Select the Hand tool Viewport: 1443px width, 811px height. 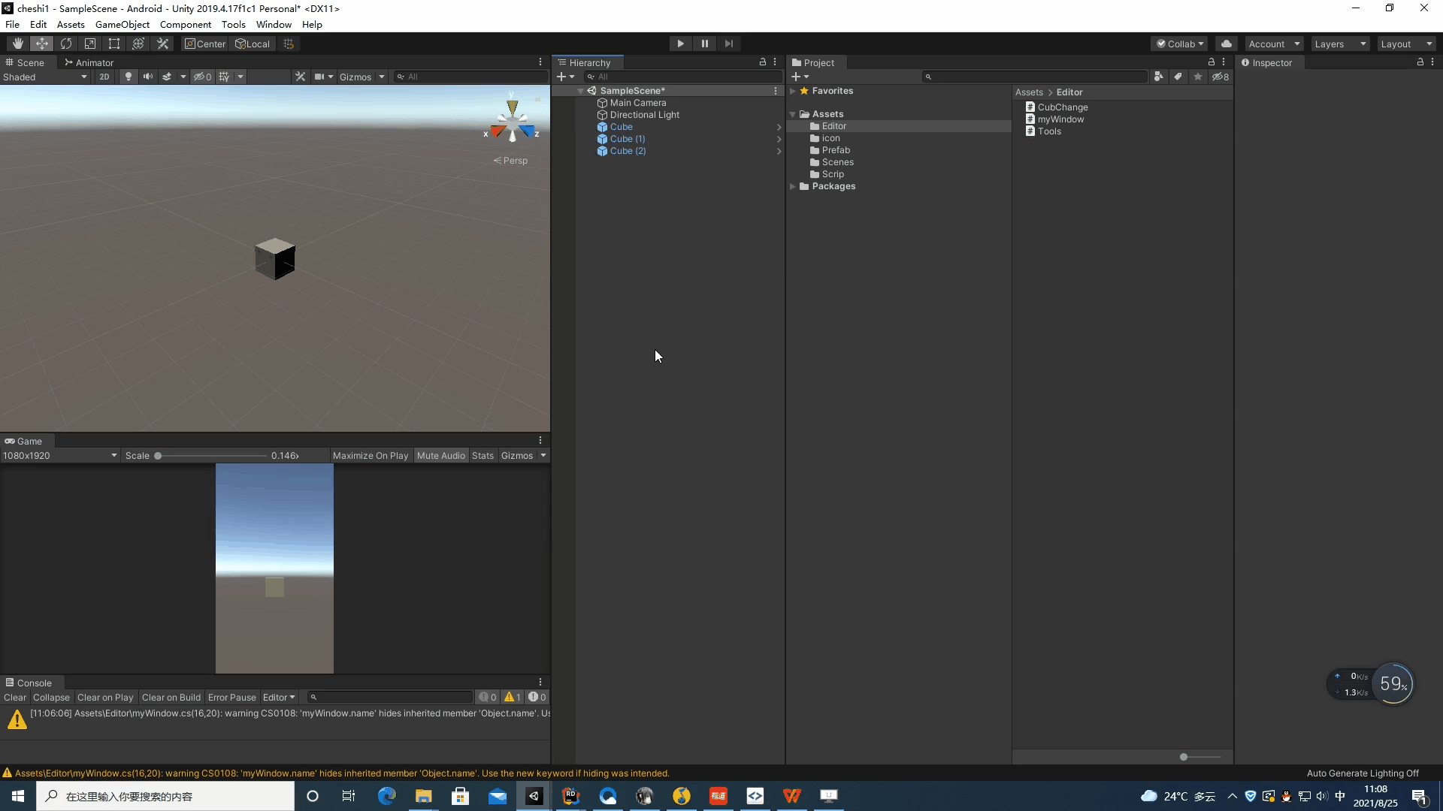point(18,44)
